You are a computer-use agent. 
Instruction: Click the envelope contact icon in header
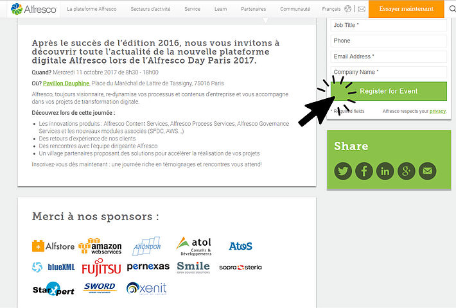[x=362, y=9]
